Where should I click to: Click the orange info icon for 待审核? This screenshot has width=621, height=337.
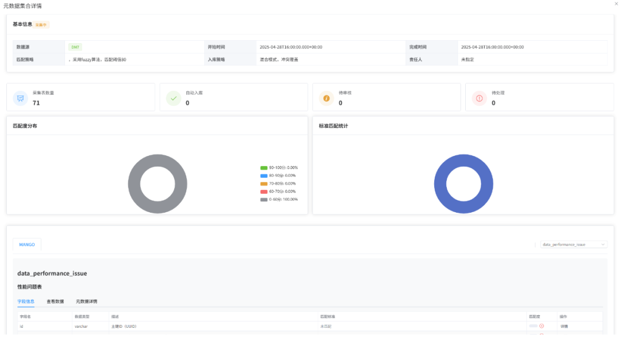(327, 98)
